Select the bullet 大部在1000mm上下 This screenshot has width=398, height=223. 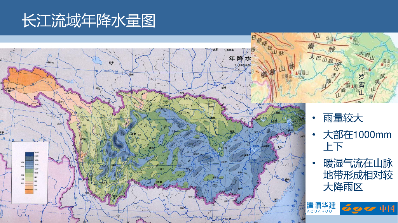click(357, 141)
